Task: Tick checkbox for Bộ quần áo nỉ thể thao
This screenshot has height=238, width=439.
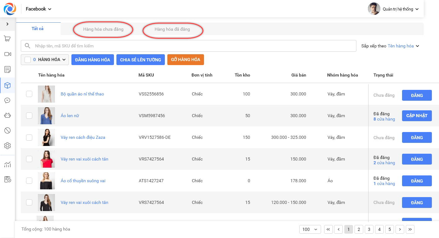Action: [x=29, y=94]
